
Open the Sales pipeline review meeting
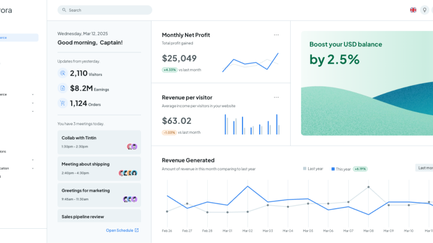pyautogui.click(x=99, y=216)
